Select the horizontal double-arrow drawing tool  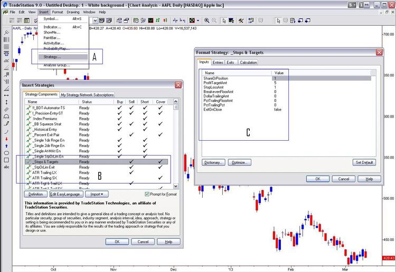6,95
